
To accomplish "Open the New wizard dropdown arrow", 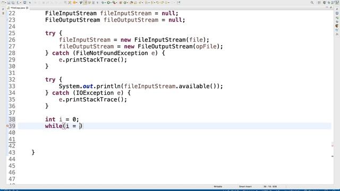I will pos(6,3).
